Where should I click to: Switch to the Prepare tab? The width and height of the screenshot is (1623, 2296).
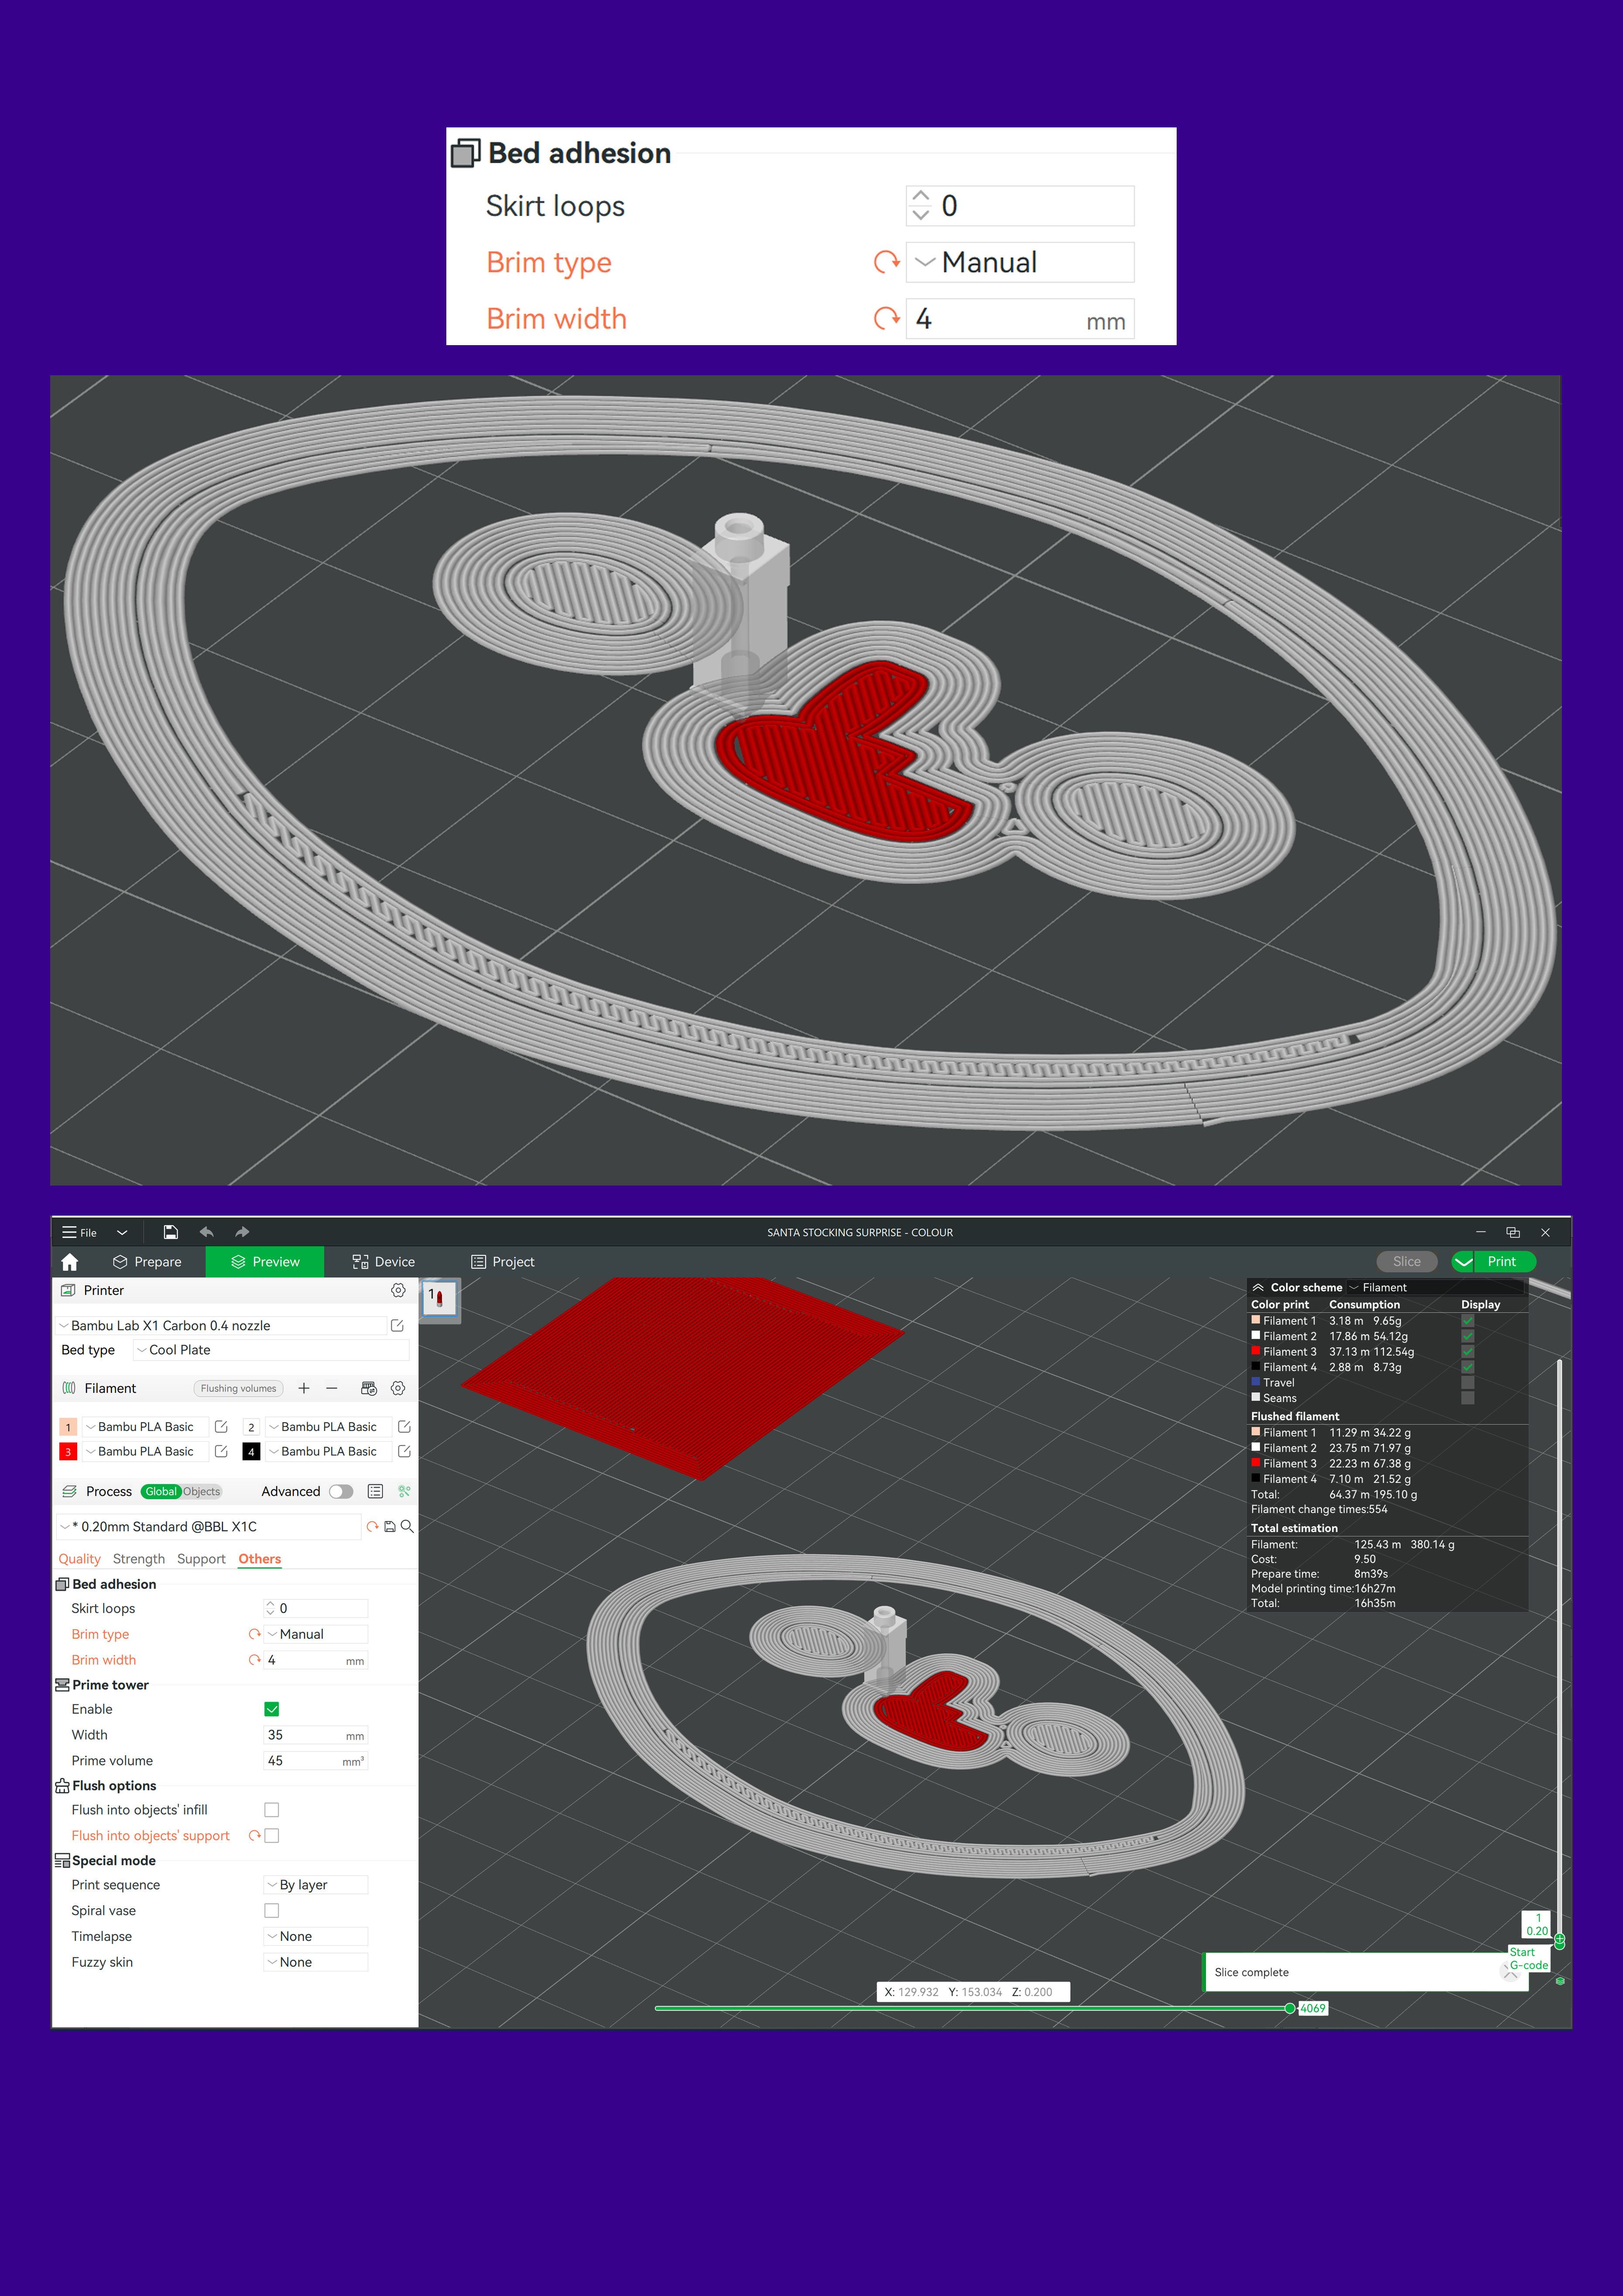pyautogui.click(x=147, y=1262)
